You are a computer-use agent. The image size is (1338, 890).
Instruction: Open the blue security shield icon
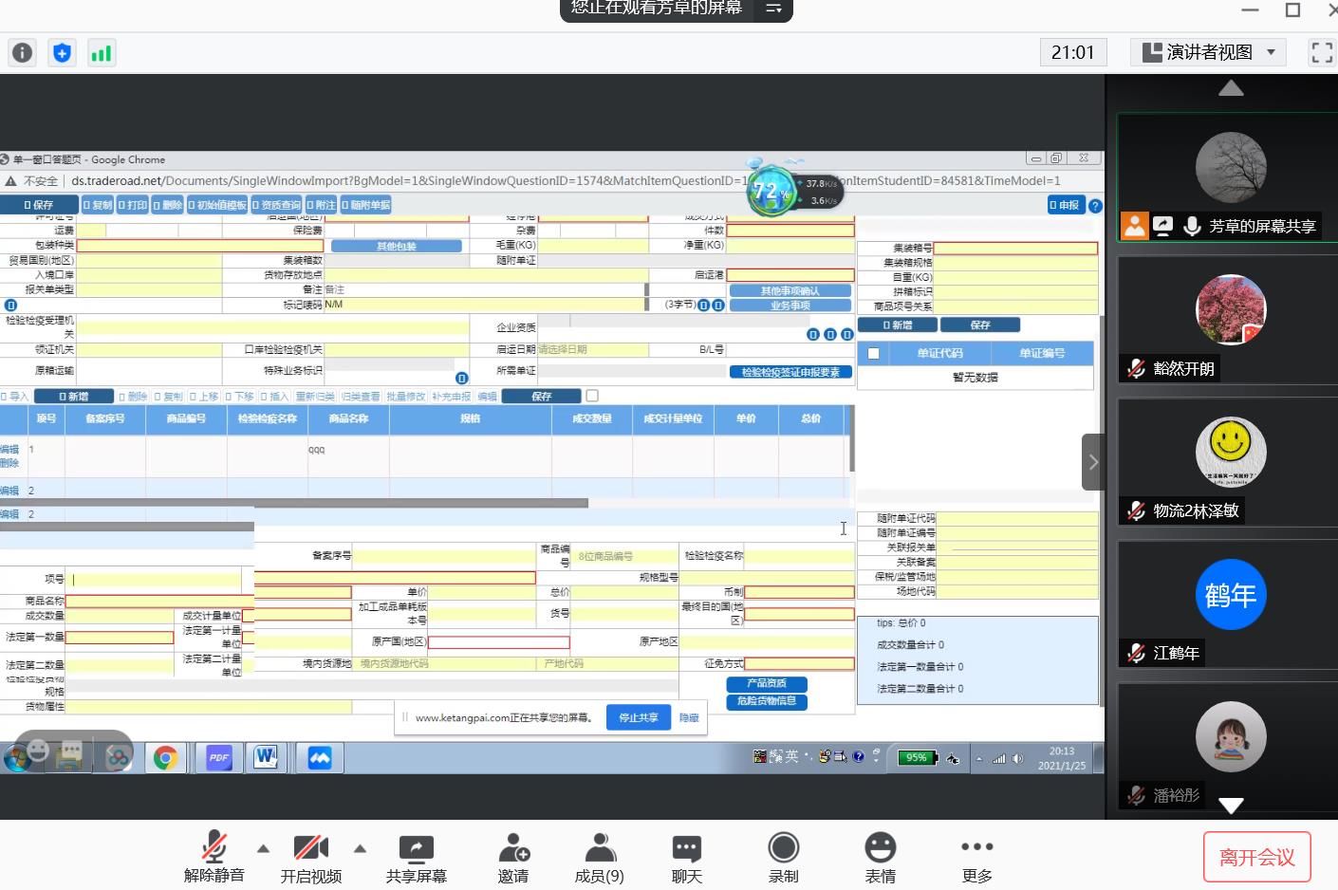tap(62, 53)
